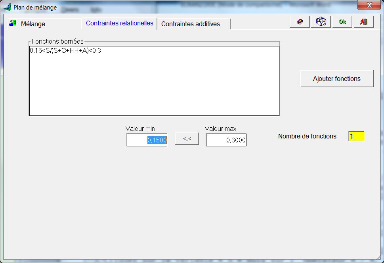Click the exit door icon

click(x=363, y=22)
